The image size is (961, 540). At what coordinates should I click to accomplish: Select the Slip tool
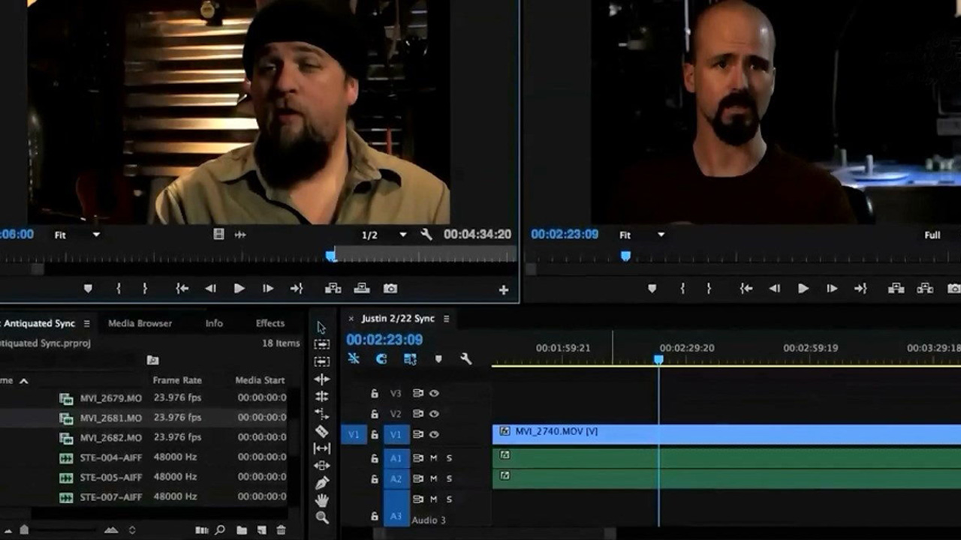coord(322,448)
